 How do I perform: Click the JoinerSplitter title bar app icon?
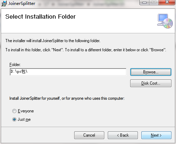[4, 4]
